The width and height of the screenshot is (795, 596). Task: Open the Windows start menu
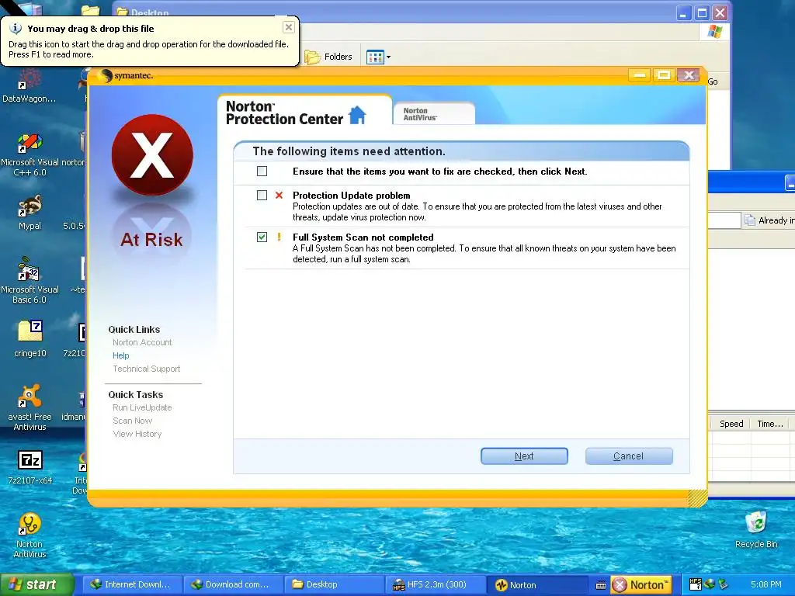(x=36, y=584)
